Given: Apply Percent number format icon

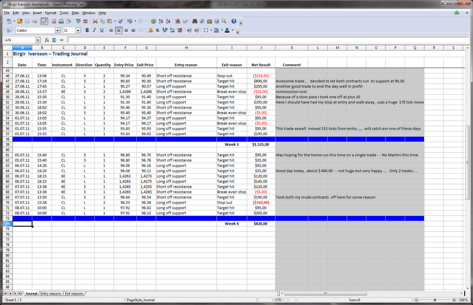Looking at the screenshot, I should pos(158,30).
